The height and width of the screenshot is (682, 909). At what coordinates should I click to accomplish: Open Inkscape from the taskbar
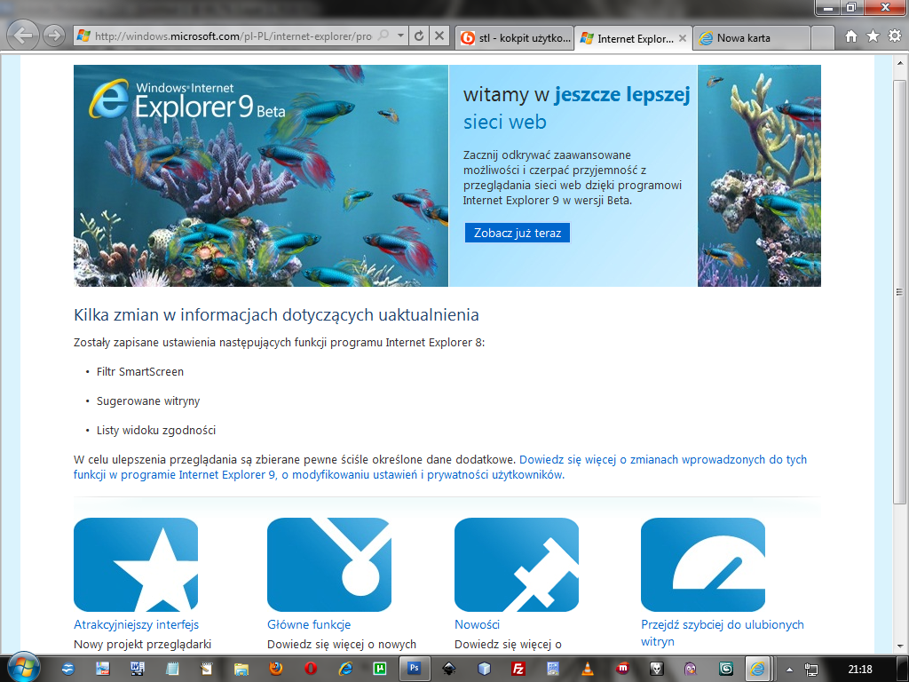[x=448, y=669]
